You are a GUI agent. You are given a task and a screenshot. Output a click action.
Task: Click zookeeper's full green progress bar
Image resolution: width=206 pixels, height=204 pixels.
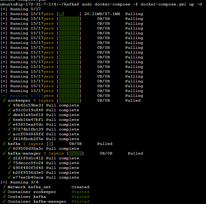(x=69, y=100)
